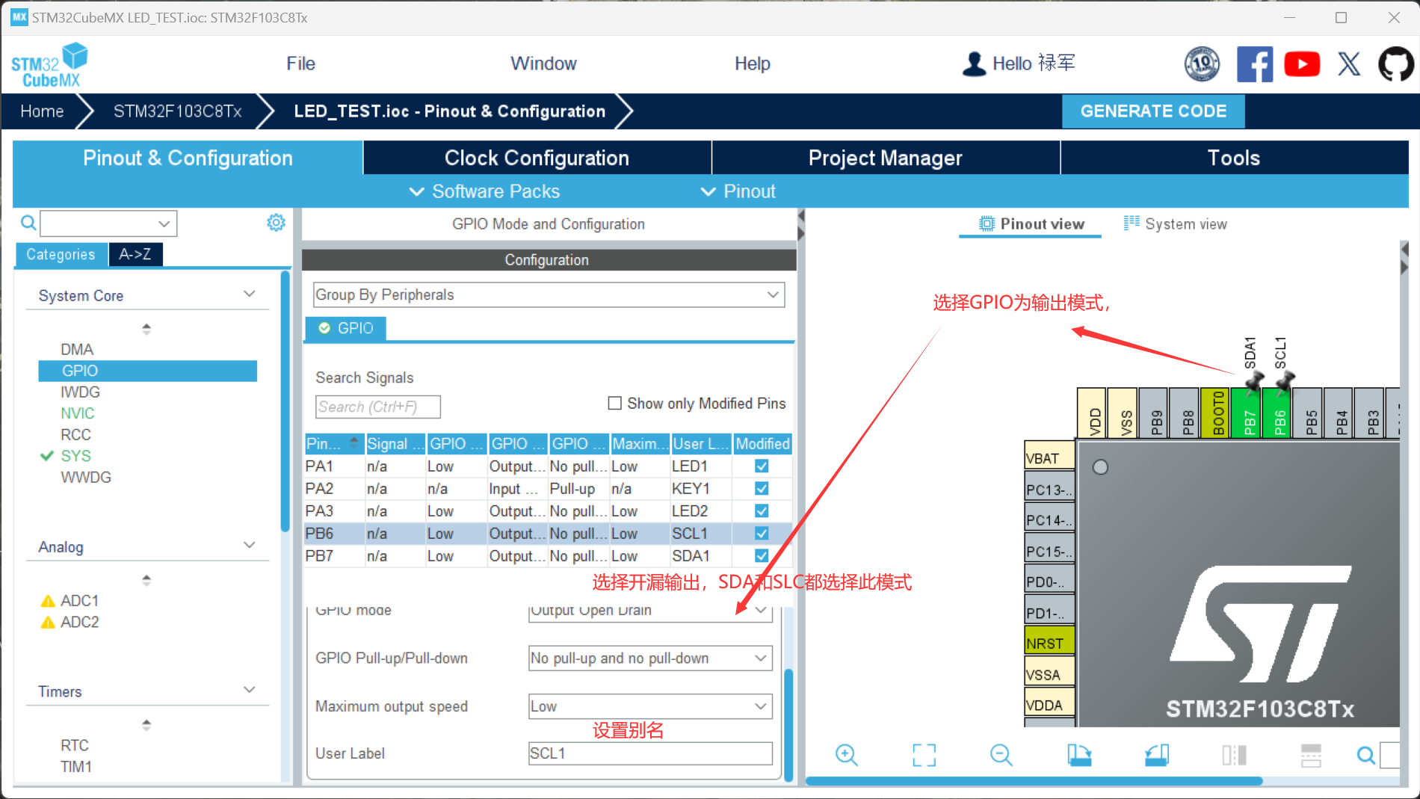1420x799 pixels.
Task: Click the Search Signals input field
Action: [377, 407]
